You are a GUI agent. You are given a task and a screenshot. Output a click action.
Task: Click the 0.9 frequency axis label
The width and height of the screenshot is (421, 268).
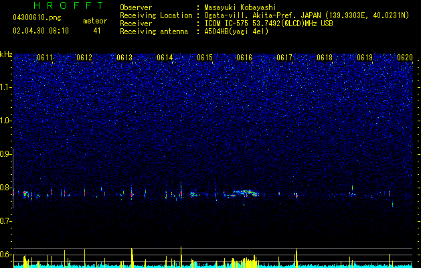pos(6,154)
